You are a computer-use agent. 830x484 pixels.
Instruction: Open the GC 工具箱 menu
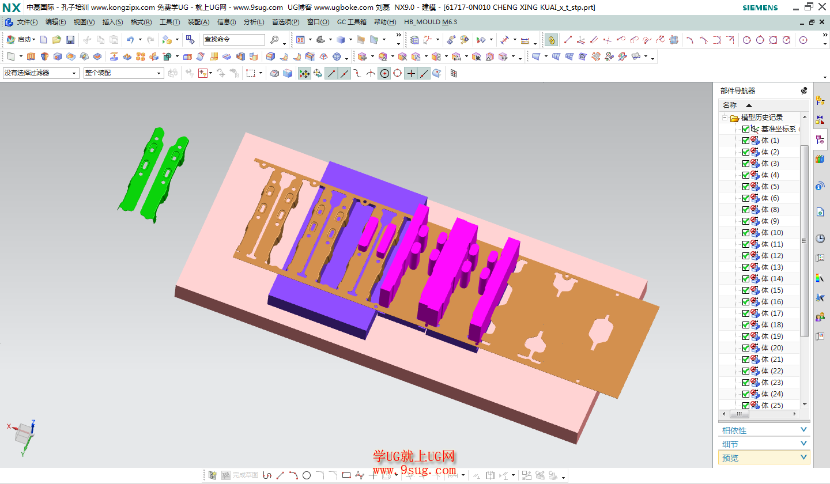352,22
